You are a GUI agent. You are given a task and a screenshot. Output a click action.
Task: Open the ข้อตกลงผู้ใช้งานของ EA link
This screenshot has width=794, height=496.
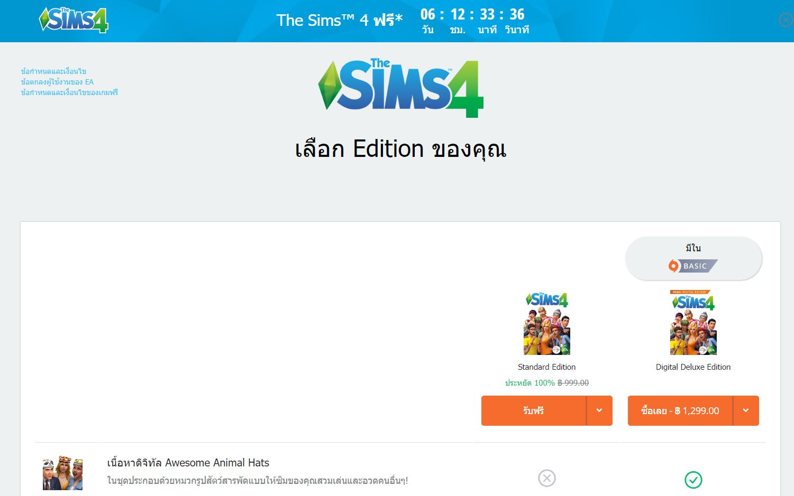point(57,82)
